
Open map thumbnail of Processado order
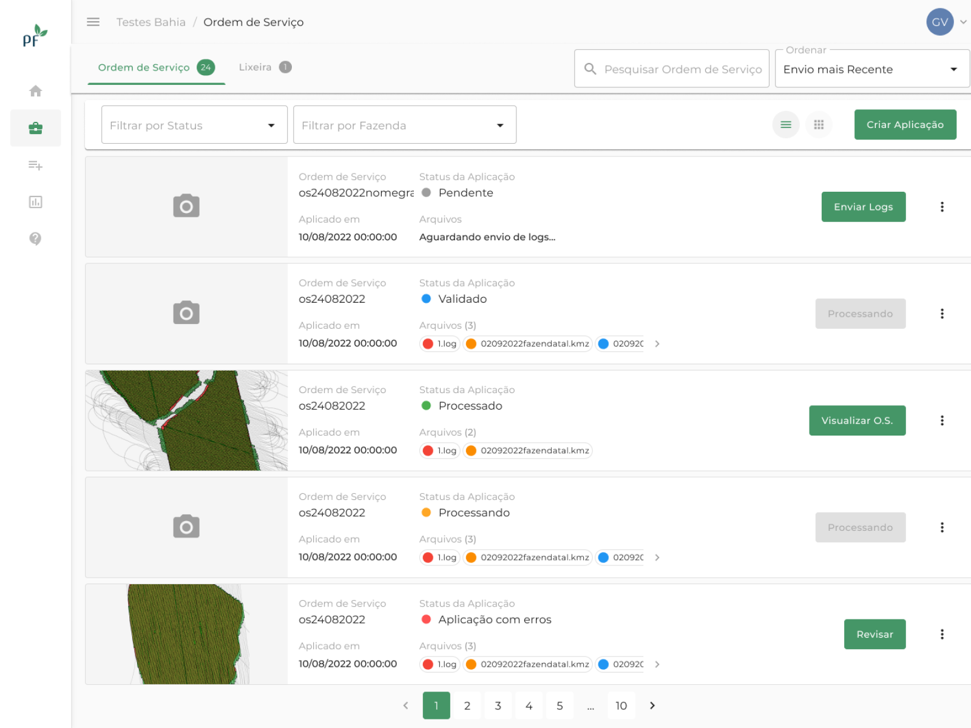[x=186, y=420]
